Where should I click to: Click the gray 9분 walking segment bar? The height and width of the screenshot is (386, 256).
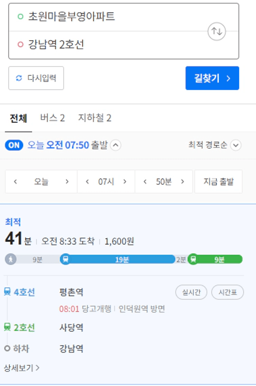(37, 259)
